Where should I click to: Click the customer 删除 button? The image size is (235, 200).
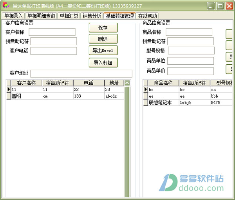103,39
